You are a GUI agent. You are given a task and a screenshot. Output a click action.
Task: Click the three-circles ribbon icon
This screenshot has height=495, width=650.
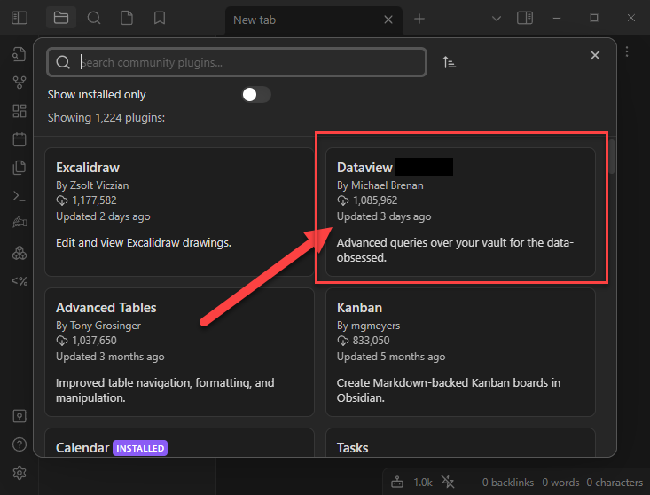point(20,253)
